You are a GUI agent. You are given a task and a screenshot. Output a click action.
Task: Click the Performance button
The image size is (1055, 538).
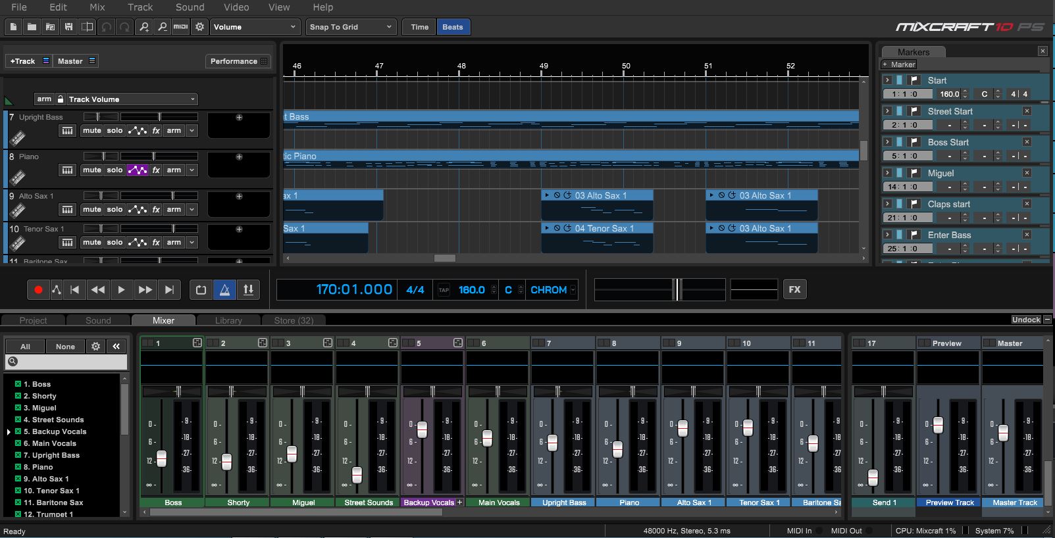tap(239, 61)
